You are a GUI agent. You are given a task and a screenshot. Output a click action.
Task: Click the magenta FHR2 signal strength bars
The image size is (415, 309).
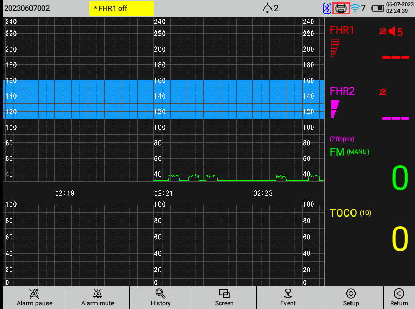tap(335, 109)
